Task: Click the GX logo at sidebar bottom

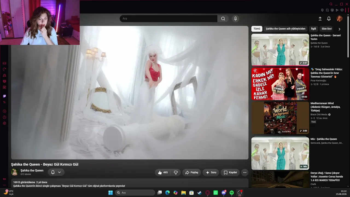Action: point(4,179)
